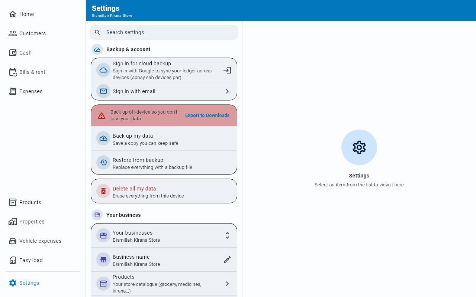Click Export to Downloads link
This screenshot has width=476, height=297.
[207, 115]
